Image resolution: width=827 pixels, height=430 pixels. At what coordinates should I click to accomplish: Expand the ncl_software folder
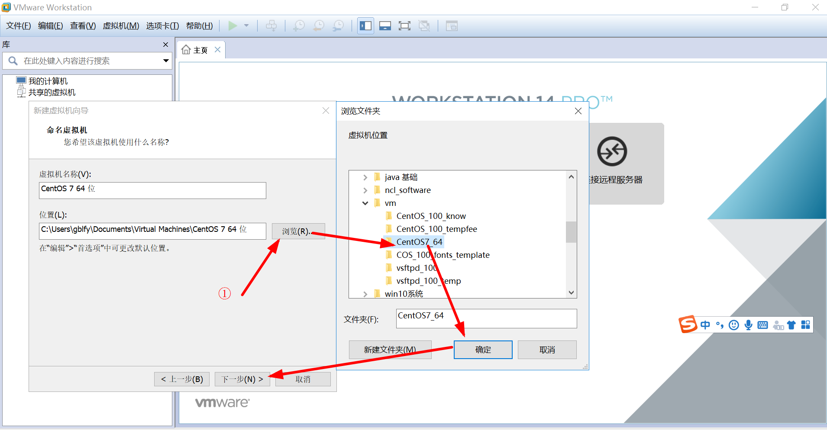(x=365, y=190)
